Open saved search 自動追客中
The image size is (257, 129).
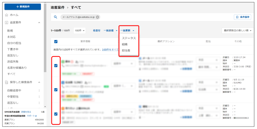pyautogui.click(x=14, y=90)
